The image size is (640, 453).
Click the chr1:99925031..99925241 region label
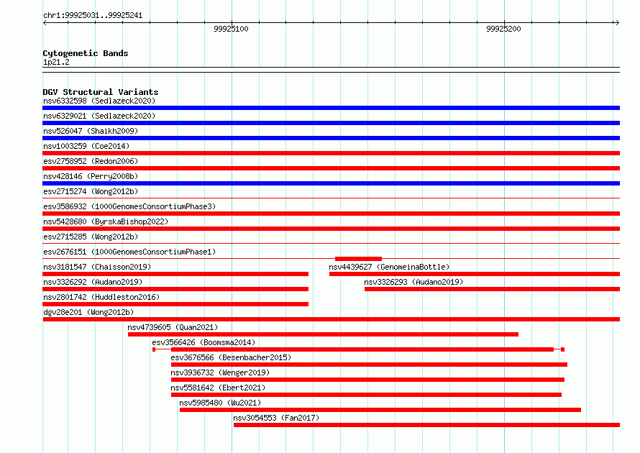pos(93,16)
